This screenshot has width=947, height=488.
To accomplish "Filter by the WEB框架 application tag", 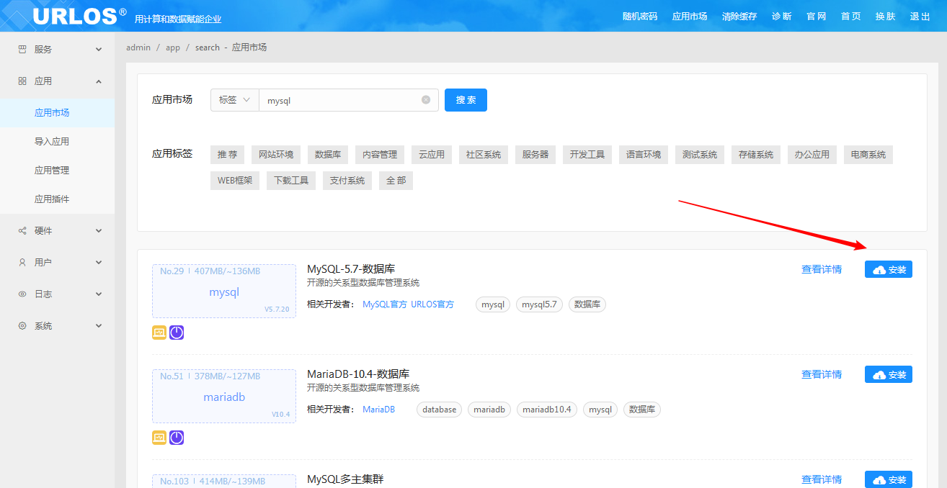I will point(235,181).
